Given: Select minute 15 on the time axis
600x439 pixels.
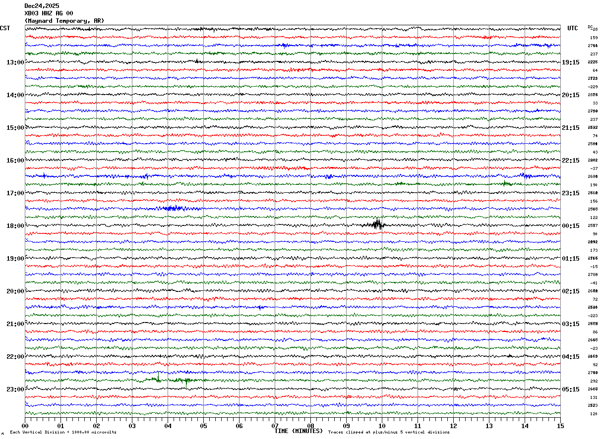Looking at the screenshot, I should tap(560, 426).
